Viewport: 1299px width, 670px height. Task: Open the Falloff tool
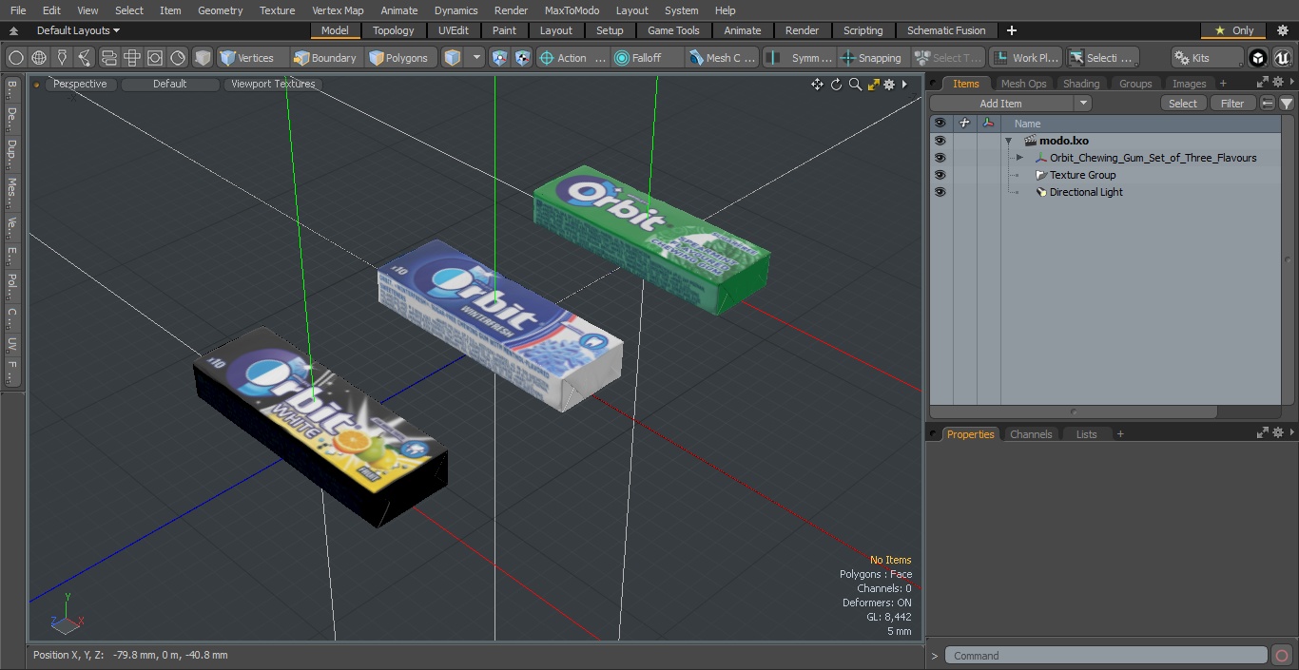(x=648, y=58)
